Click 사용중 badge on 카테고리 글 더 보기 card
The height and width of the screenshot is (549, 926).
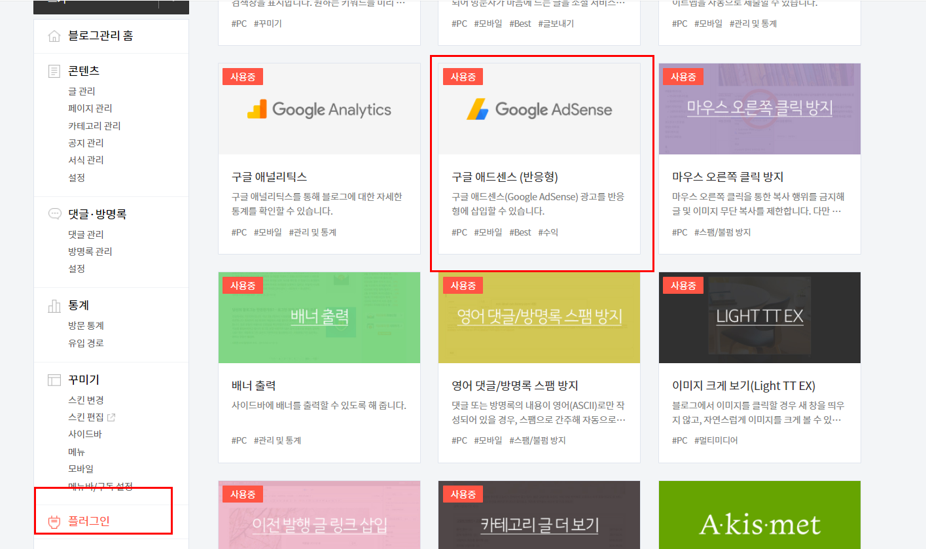click(x=463, y=494)
